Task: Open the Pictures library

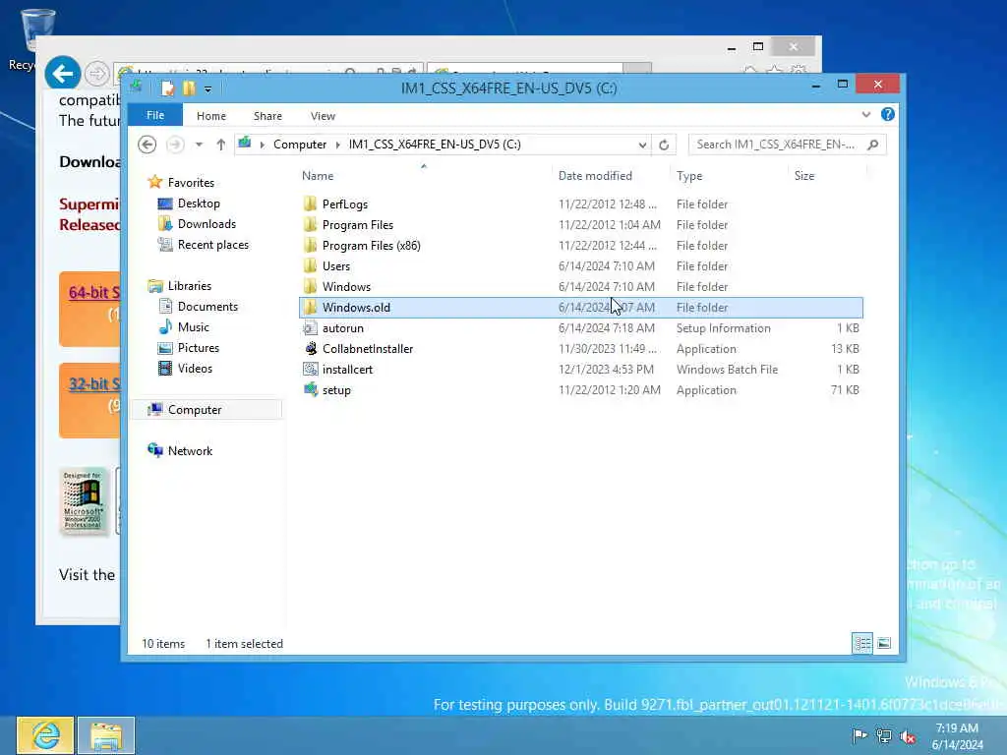Action: [199, 347]
